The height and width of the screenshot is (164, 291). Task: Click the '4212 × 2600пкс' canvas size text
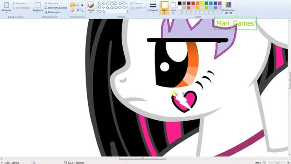tap(76, 163)
